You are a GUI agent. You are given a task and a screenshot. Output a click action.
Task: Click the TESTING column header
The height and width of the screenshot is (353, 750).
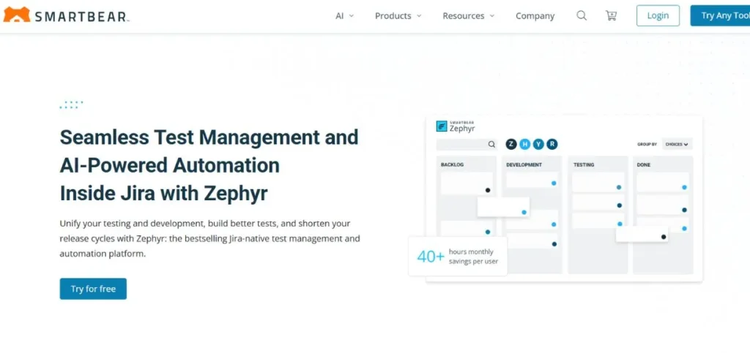tap(584, 164)
